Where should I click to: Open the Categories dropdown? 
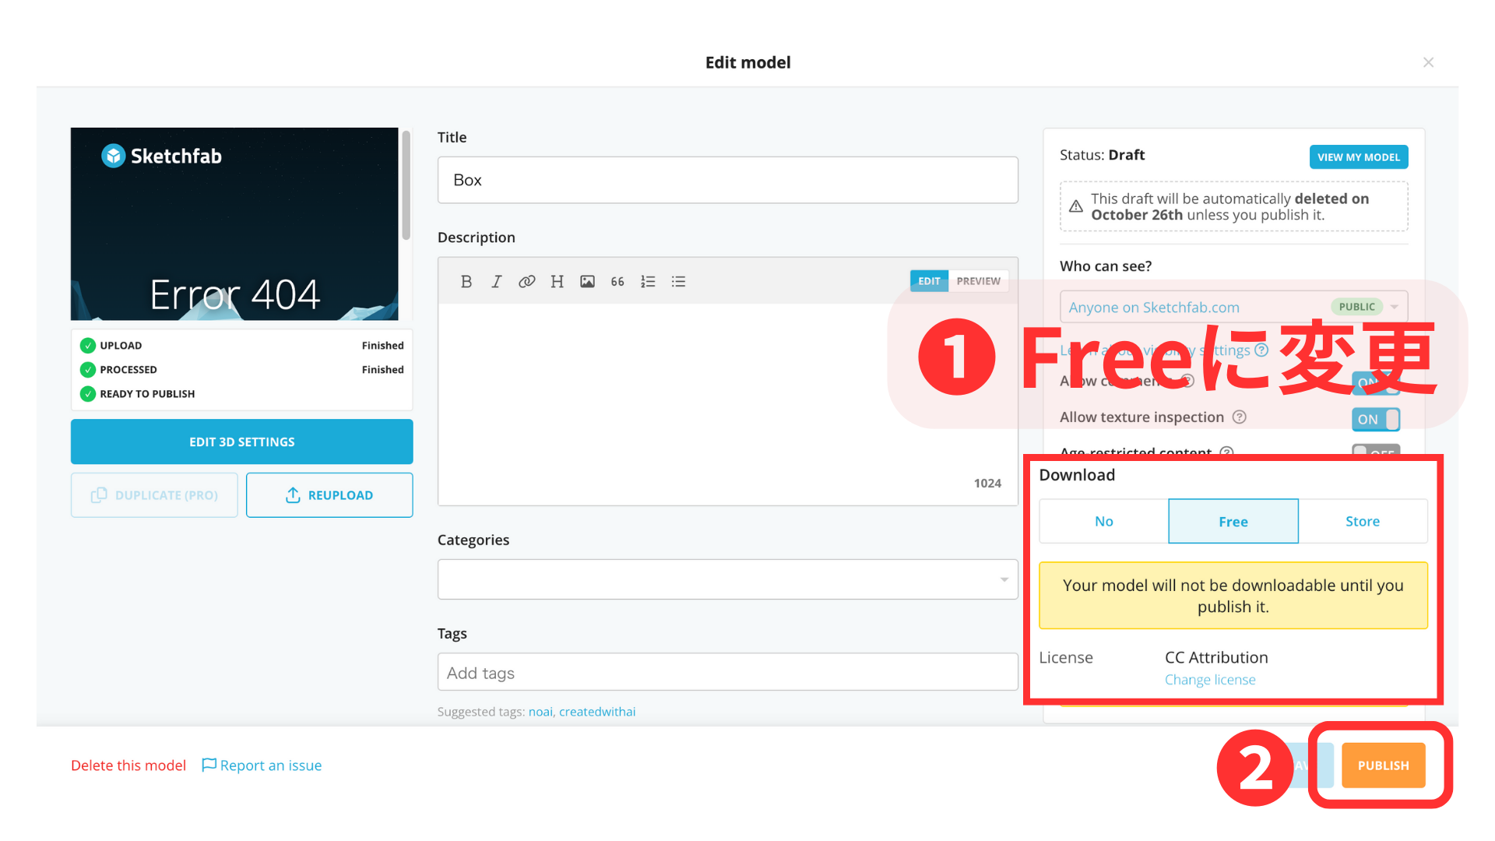click(x=727, y=579)
